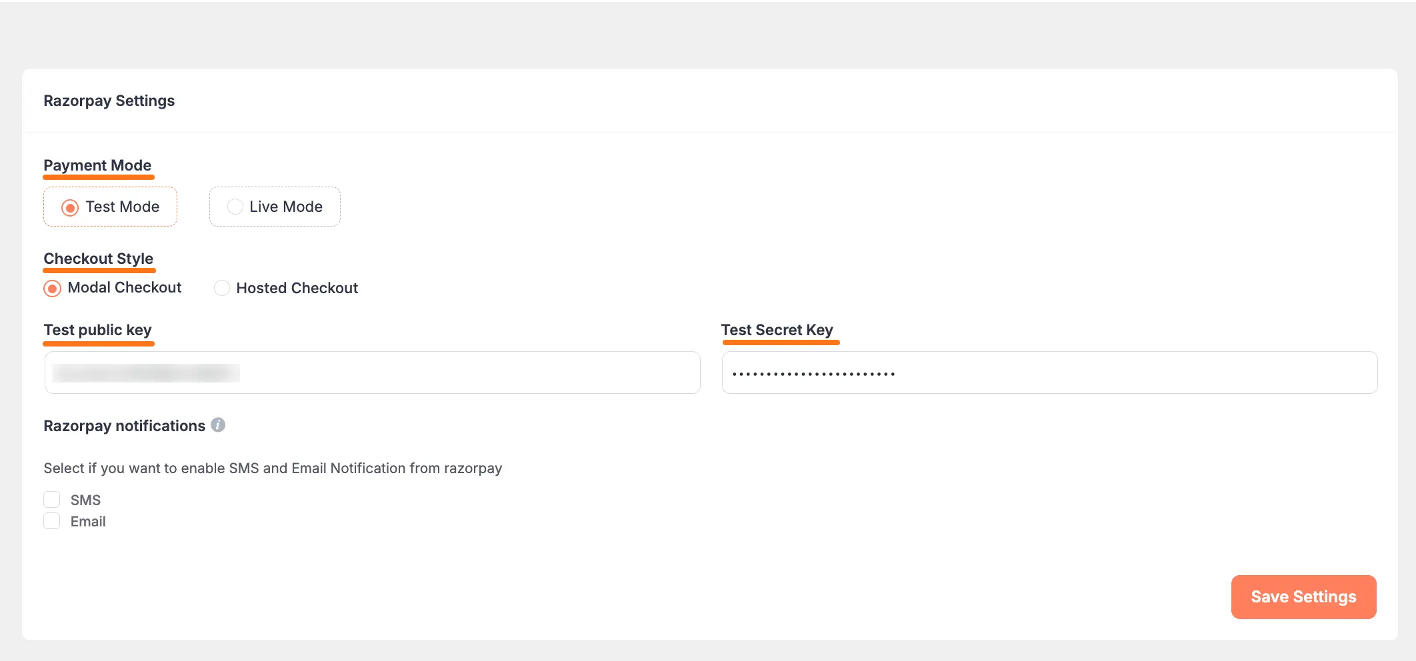Click the blurred public key value
Image resolution: width=1416 pixels, height=661 pixels.
(148, 372)
